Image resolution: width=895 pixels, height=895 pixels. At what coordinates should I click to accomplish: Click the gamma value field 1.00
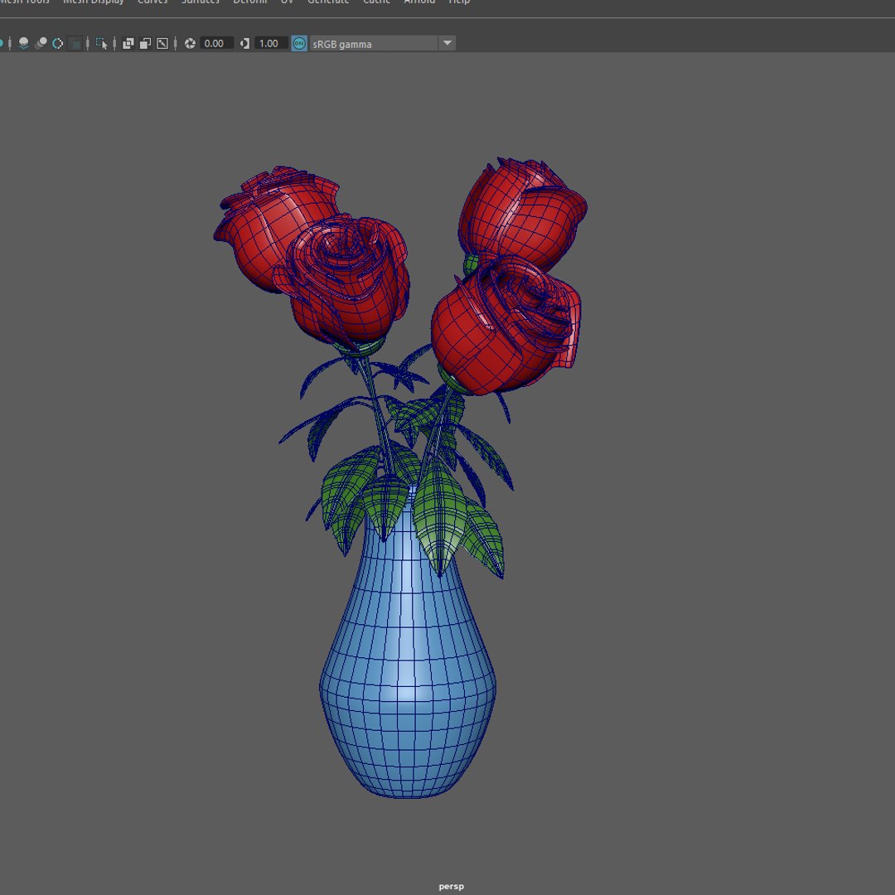click(x=270, y=43)
